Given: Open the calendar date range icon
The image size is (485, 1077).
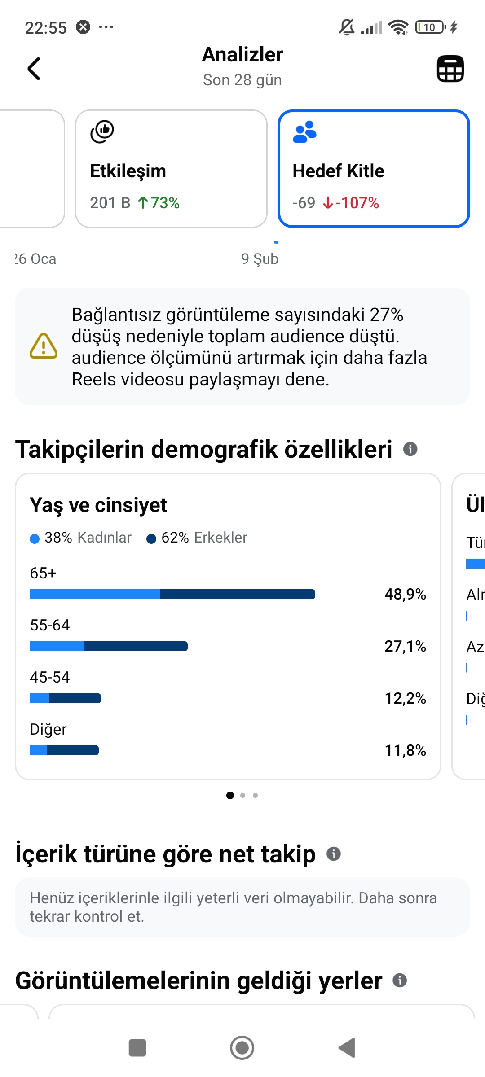Looking at the screenshot, I should pos(450,69).
